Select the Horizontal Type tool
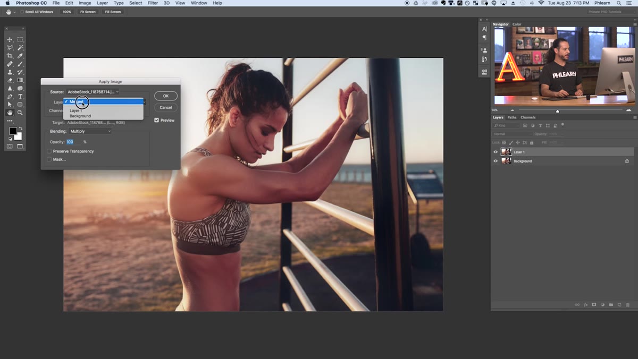Screen dimensions: 638x359 [20, 97]
